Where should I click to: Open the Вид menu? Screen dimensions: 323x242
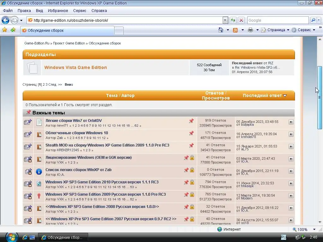(x=39, y=10)
